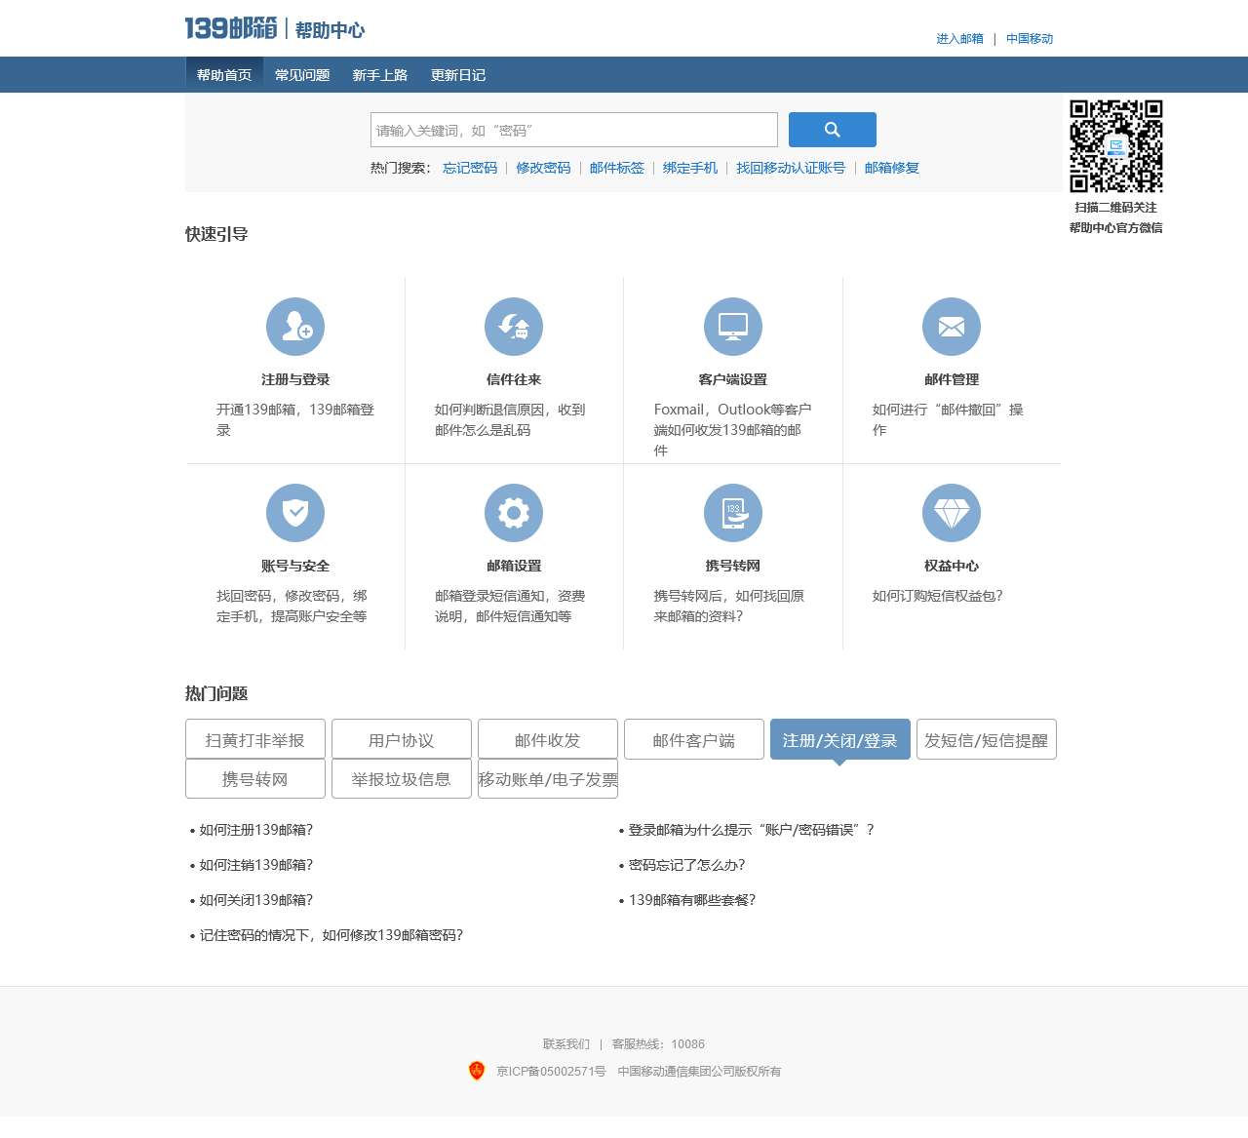Select the 邮件客户端 category tab
Image resolution: width=1248 pixels, height=1138 pixels.
[694, 739]
